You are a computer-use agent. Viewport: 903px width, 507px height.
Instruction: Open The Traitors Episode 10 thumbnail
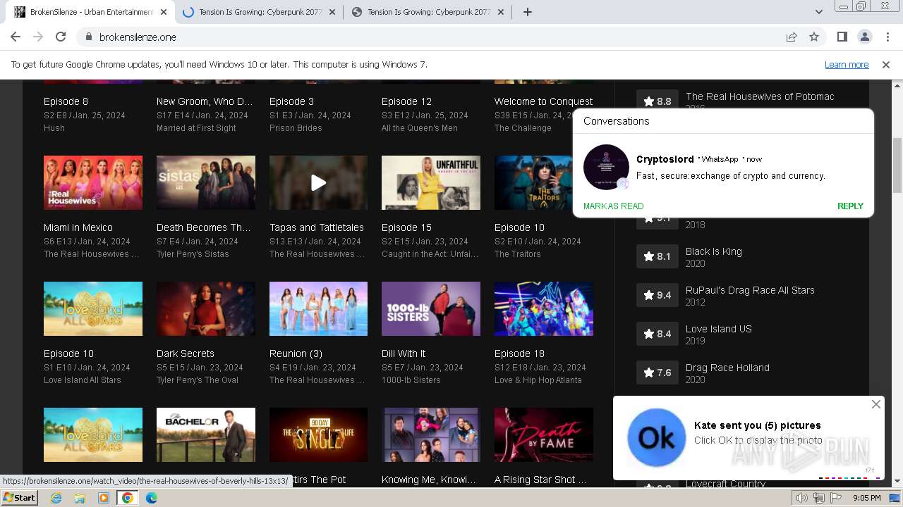pyautogui.click(x=534, y=183)
